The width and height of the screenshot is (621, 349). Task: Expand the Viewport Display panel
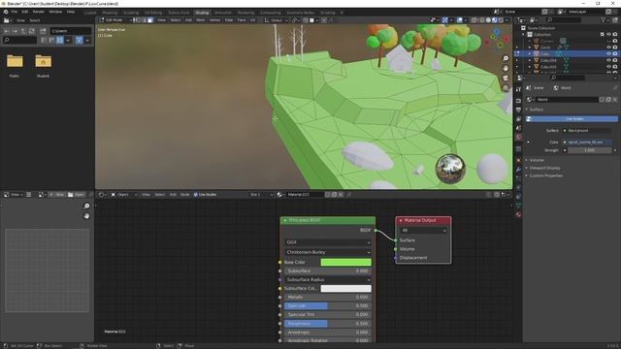[x=544, y=168]
